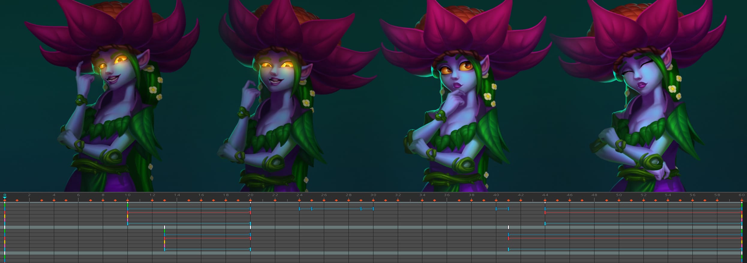Image resolution: width=747 pixels, height=263 pixels.
Task: Set the time to frame 32 label
Action: click(x=398, y=195)
